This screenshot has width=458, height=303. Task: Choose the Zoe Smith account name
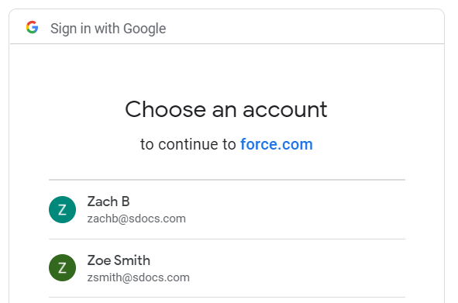click(x=119, y=260)
